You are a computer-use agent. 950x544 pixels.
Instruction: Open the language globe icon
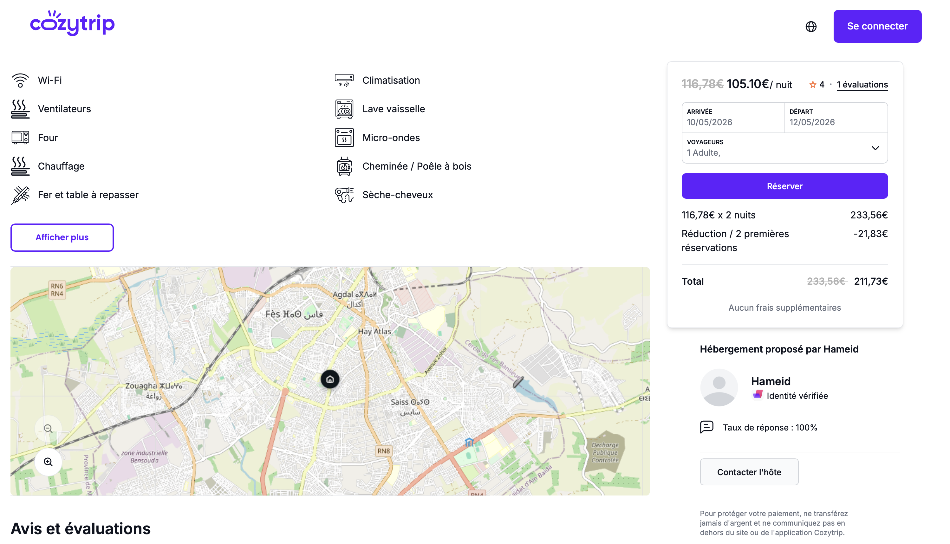(x=810, y=27)
